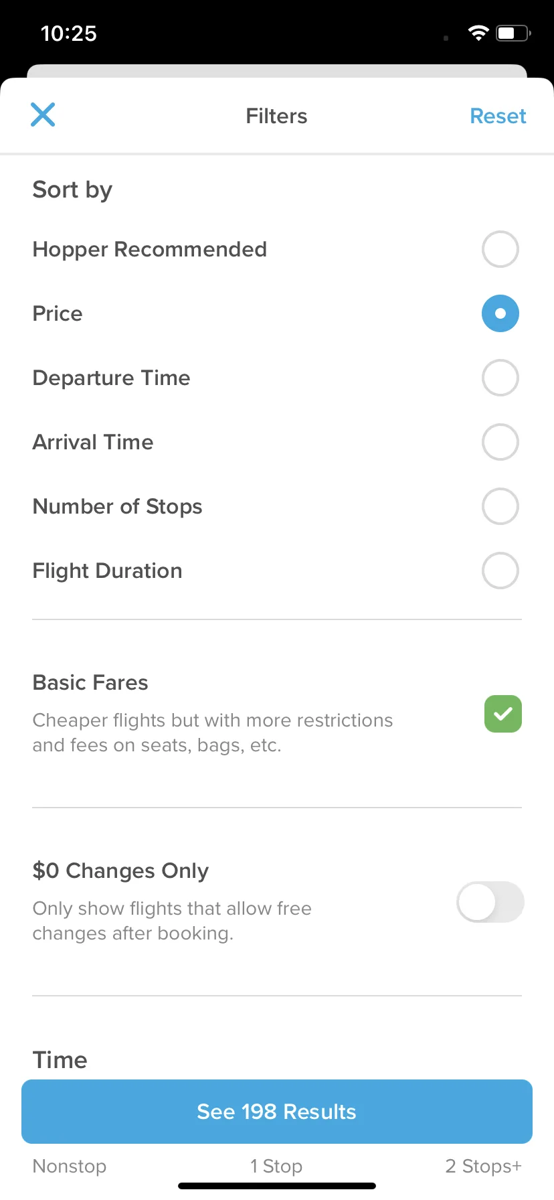Select Number of Stops radio button
This screenshot has height=1200, width=554.
tap(500, 506)
